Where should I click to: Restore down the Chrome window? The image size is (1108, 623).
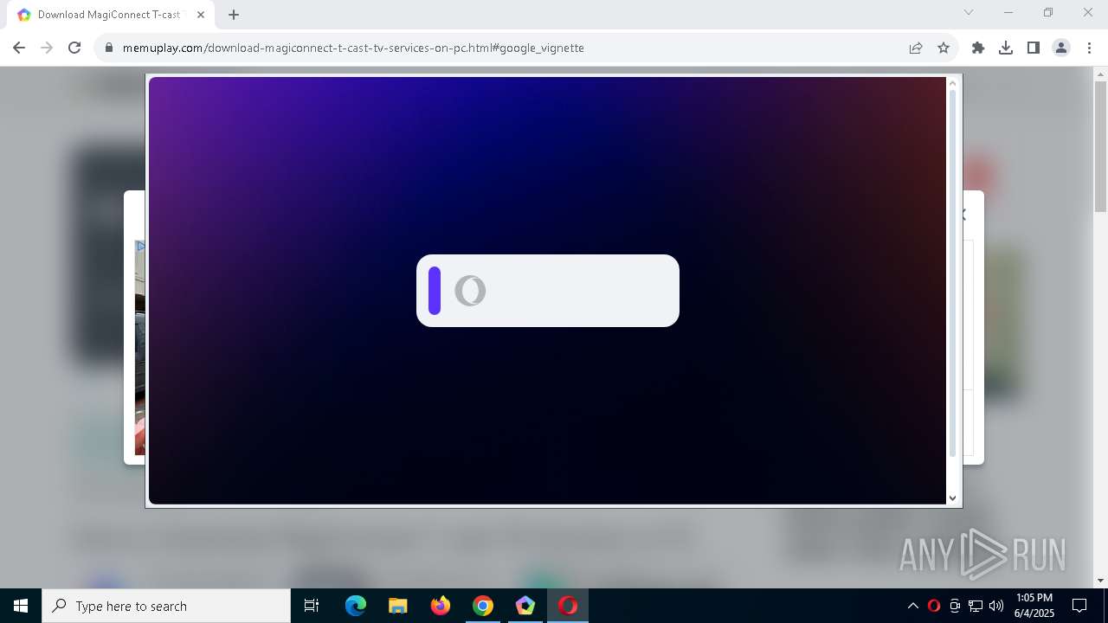tap(1048, 12)
